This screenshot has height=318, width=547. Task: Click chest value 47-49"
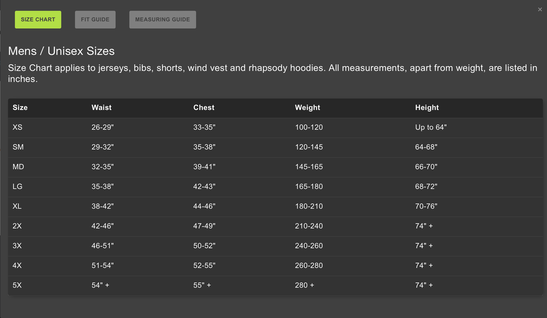tap(204, 226)
